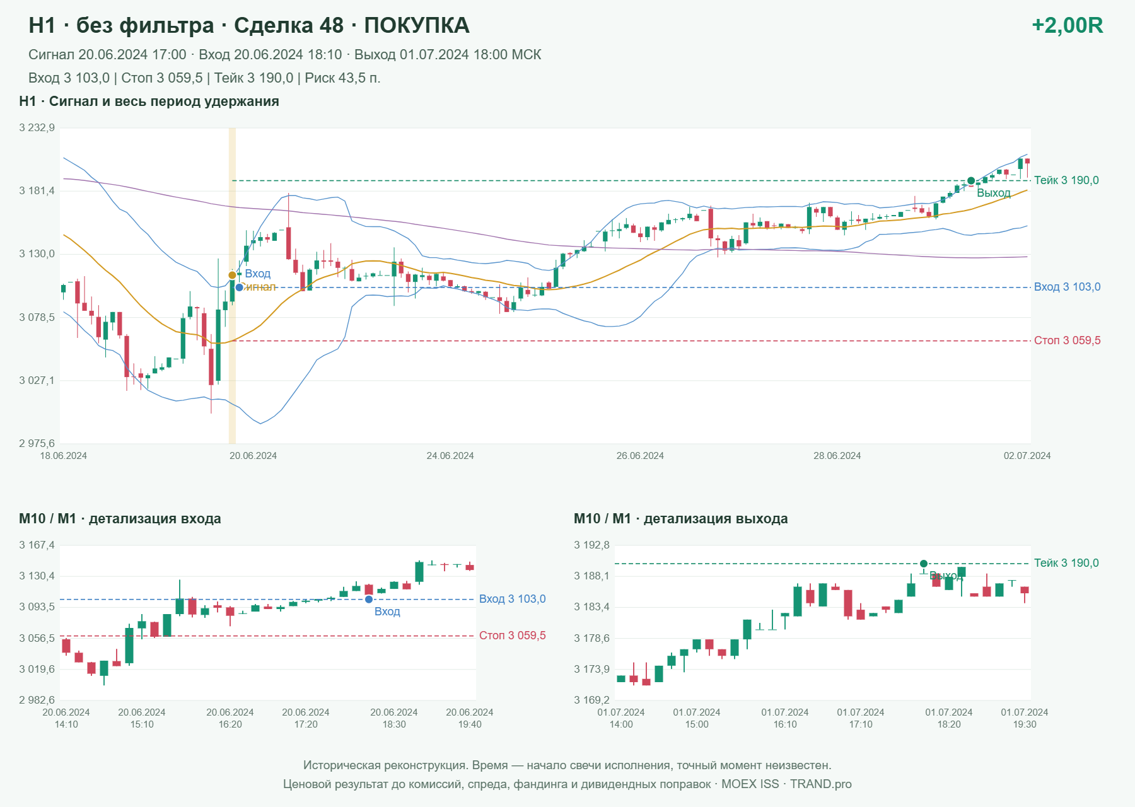This screenshot has height=807, width=1135.
Task: Click the '20.06.2024 18:30' tick in entry chart
Action: (x=394, y=718)
